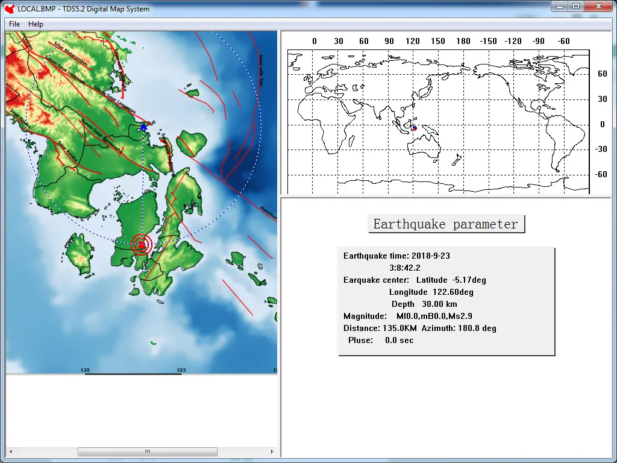The image size is (617, 463).
Task: Click the horizontal scrollbar thumb below the map
Action: [x=147, y=452]
